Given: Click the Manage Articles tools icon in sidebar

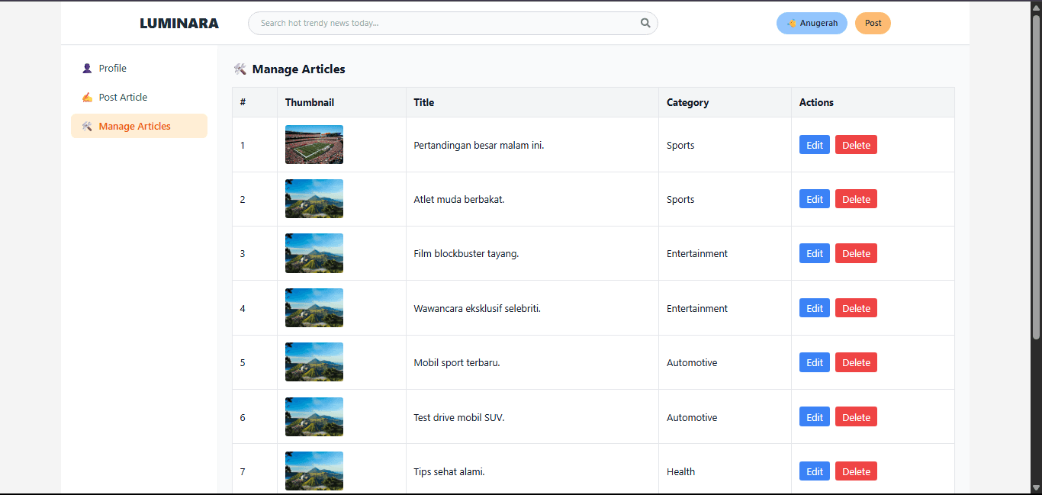Looking at the screenshot, I should tap(87, 127).
